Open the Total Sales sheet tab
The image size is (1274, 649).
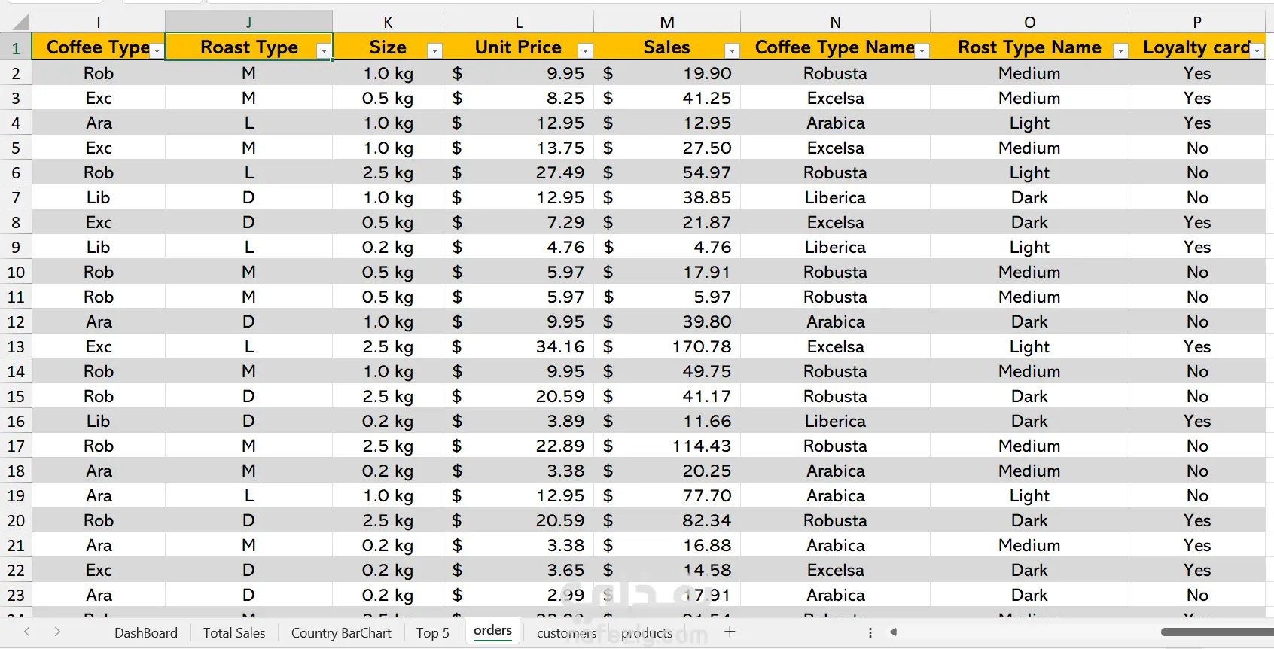click(x=234, y=632)
